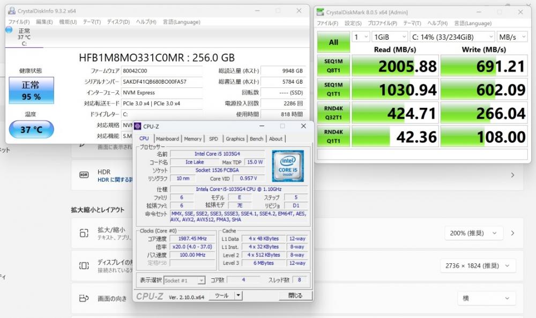Open ディスク menu in CrystalDiskInfo

[118, 22]
